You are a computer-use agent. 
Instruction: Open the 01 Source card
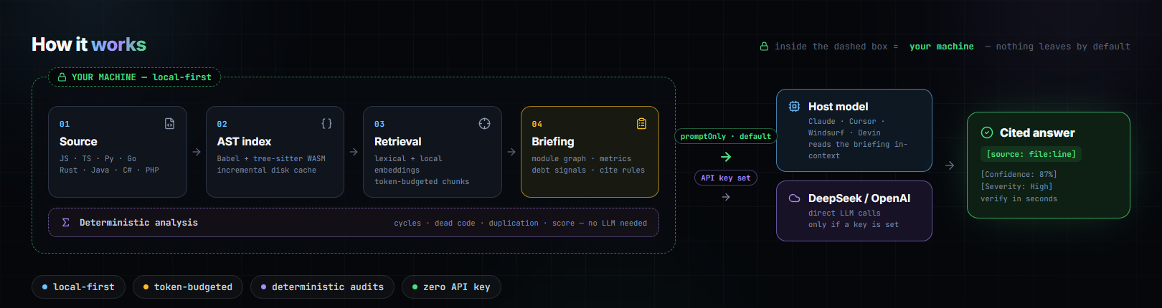tap(118, 152)
